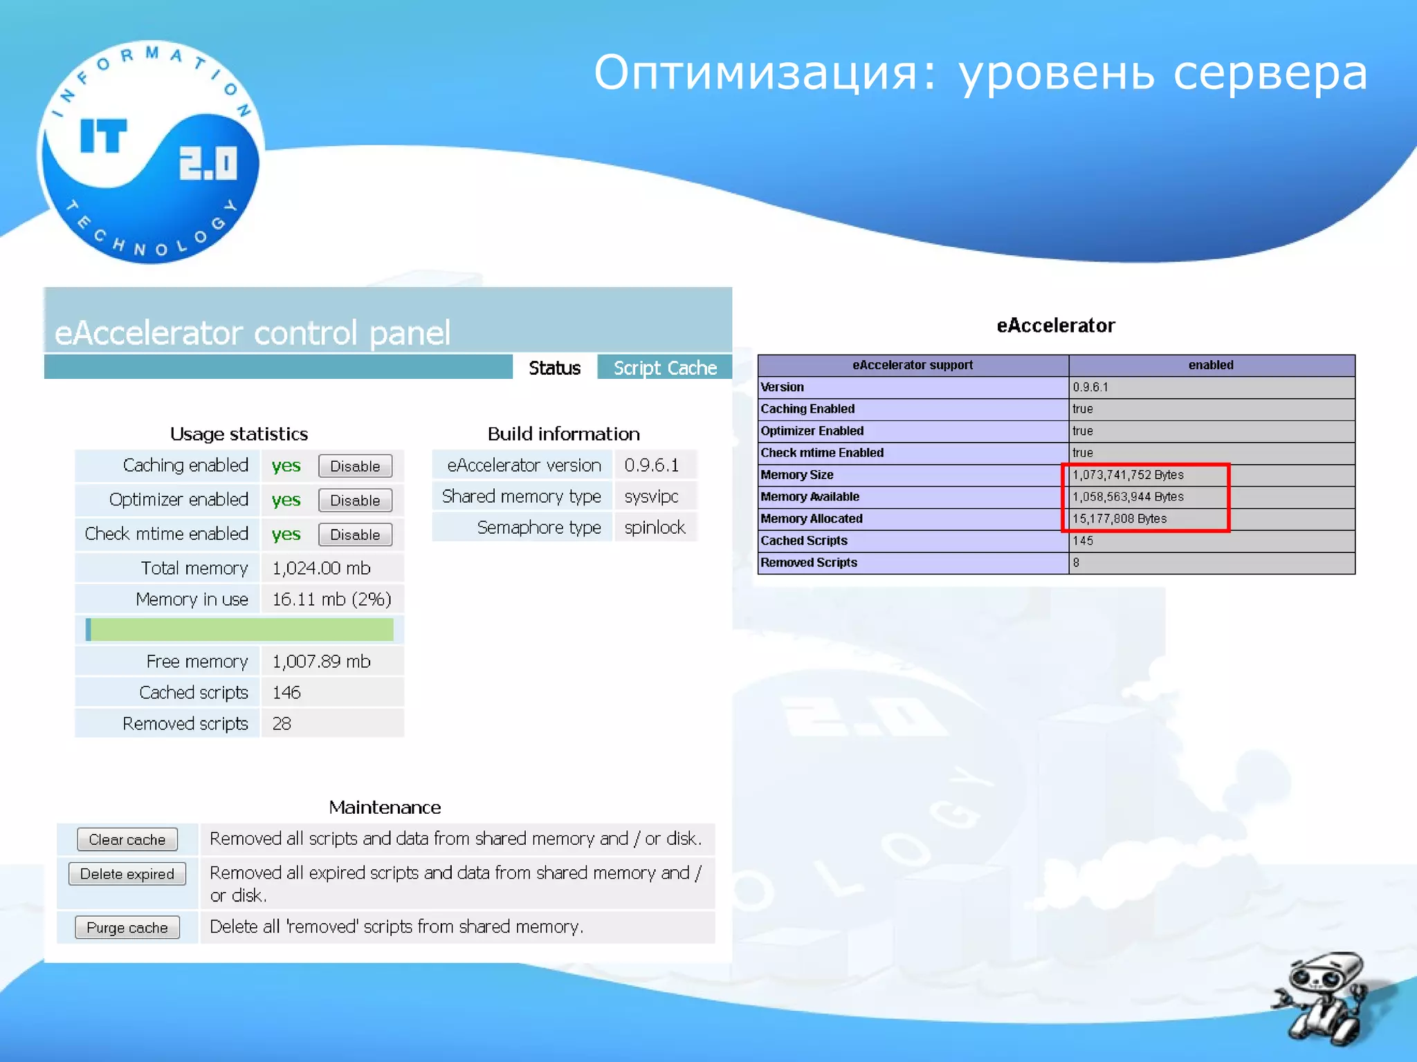The height and width of the screenshot is (1062, 1417).
Task: Click the bold eAccelerator heading above the table
Action: 1056,326
